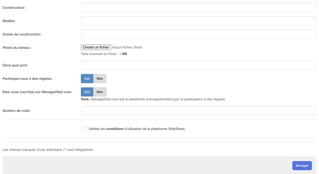Click the Constructeur input field
319x174 pixels.
(x=198, y=8)
